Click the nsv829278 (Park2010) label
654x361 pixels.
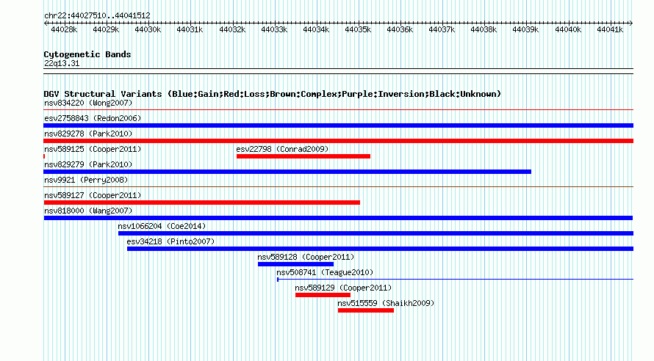tap(88, 134)
